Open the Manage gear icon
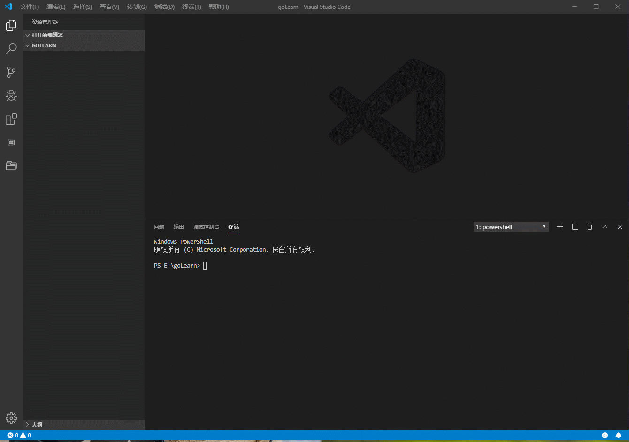Viewport: 629px width, 442px height. (x=11, y=418)
